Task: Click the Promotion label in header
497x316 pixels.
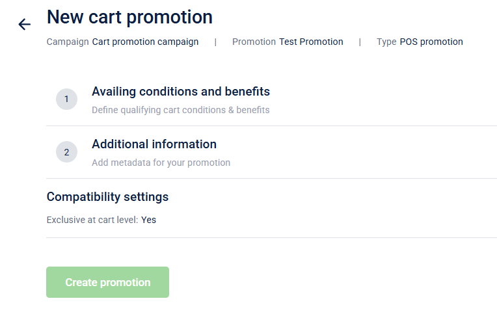Action: [254, 42]
